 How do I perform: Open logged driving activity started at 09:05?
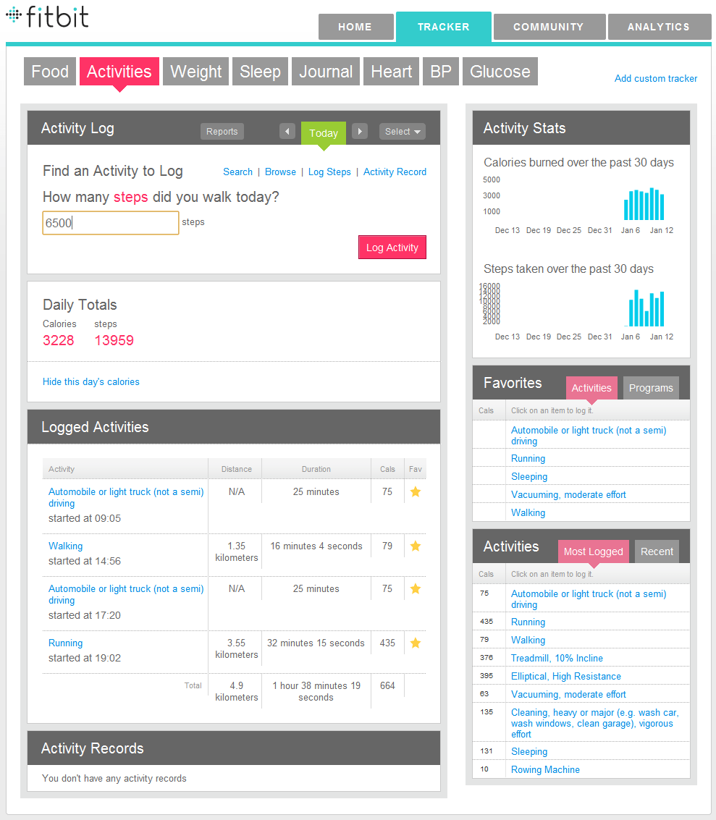[126, 497]
